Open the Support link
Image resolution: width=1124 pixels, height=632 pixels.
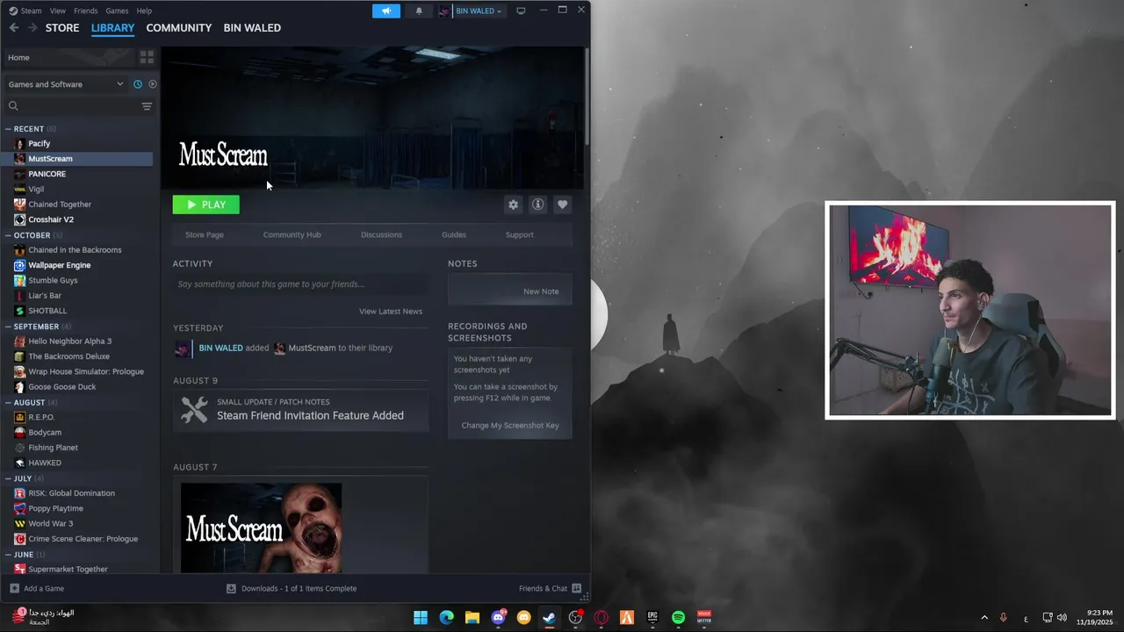coord(519,234)
